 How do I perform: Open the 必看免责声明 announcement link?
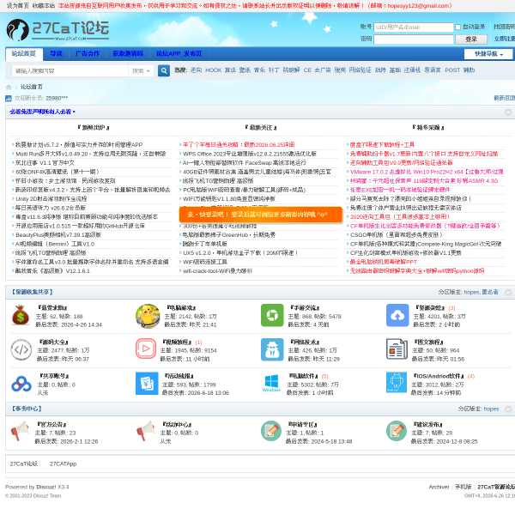(x=42, y=112)
